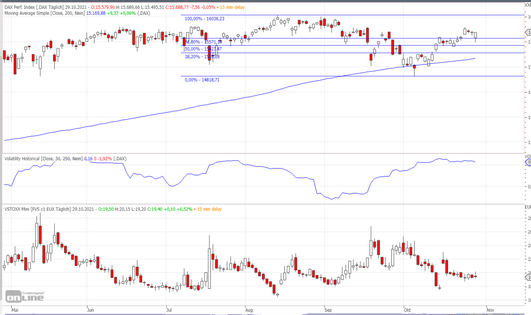Click the 50,00% Fibonacci retracement label

click(203, 49)
